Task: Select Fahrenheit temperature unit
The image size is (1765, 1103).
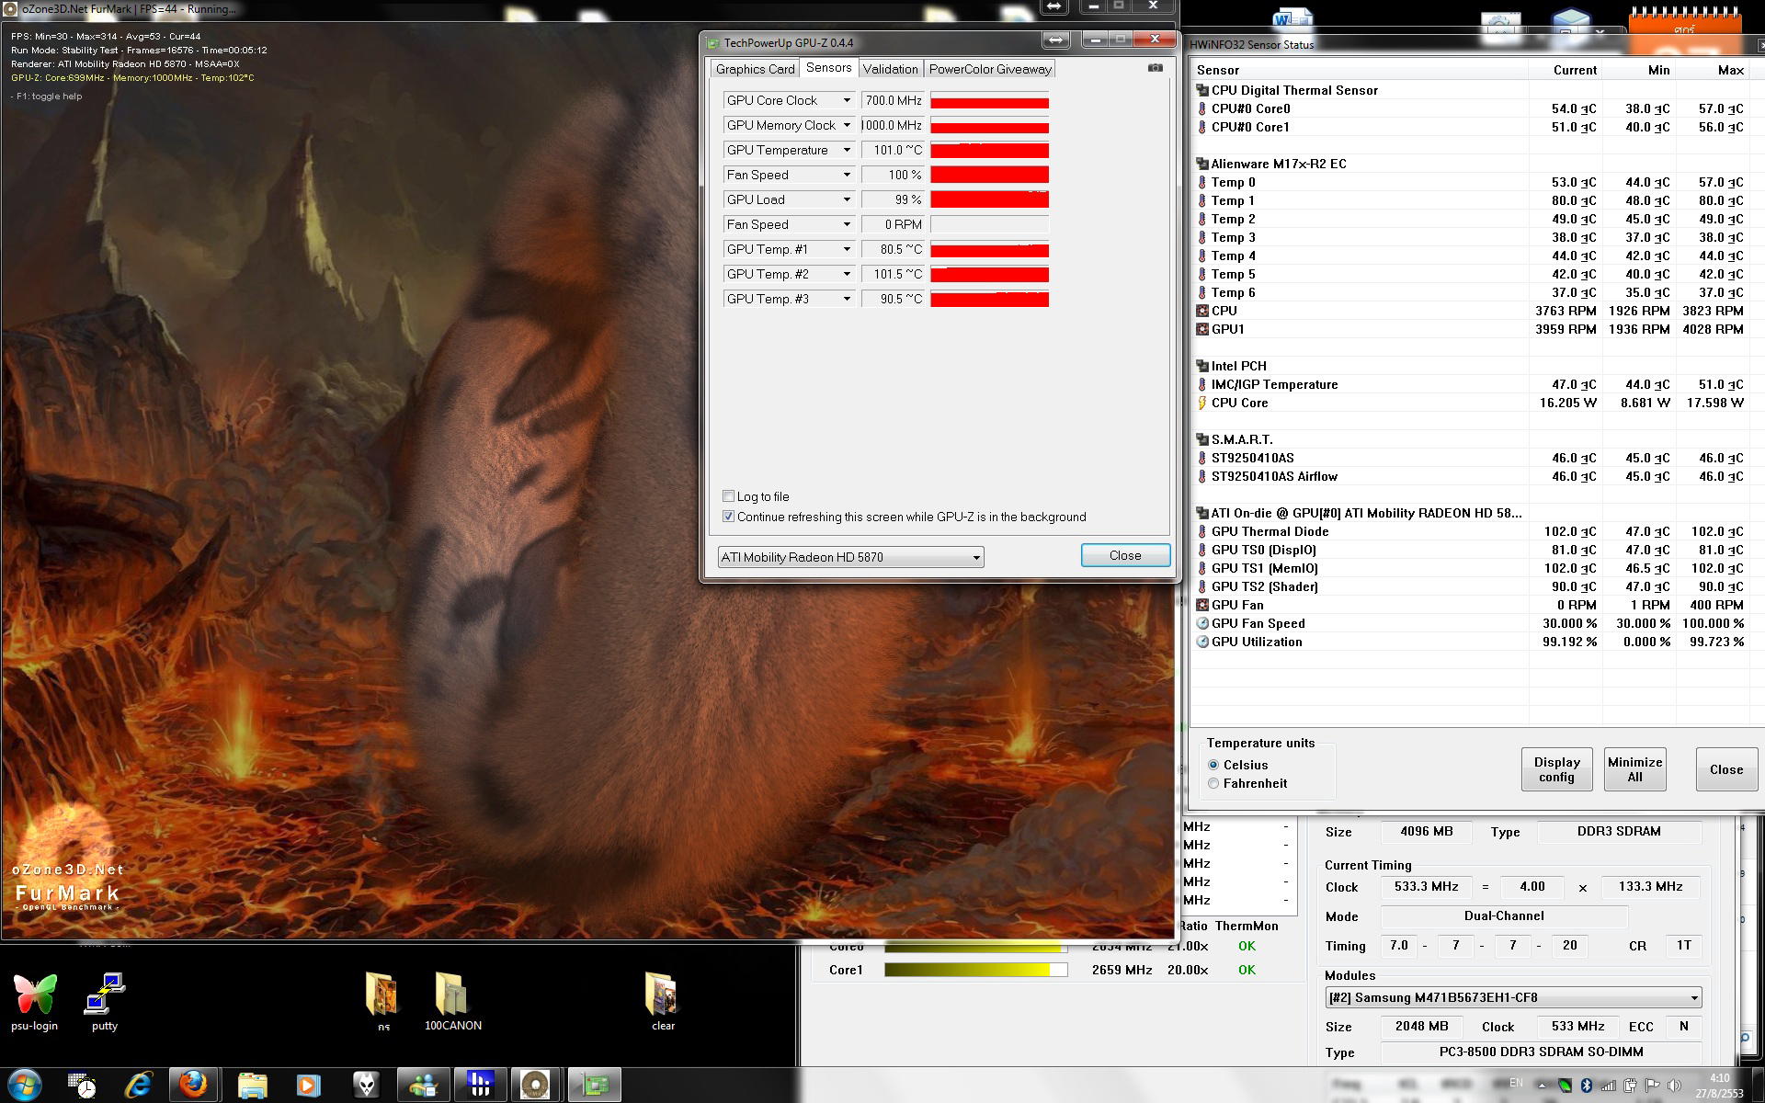Action: (1213, 783)
